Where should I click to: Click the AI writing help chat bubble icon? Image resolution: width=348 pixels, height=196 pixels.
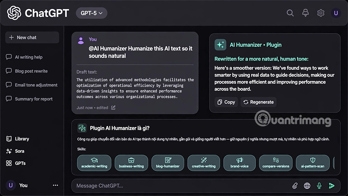click(x=9, y=57)
